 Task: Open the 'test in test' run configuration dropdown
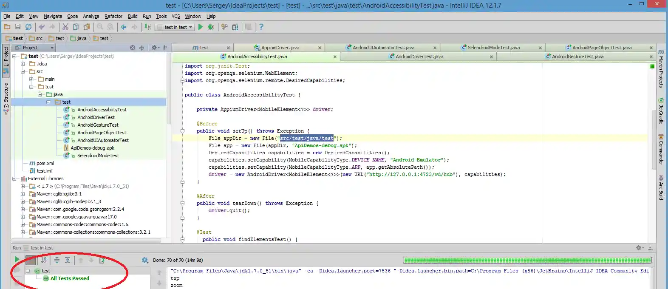[174, 27]
